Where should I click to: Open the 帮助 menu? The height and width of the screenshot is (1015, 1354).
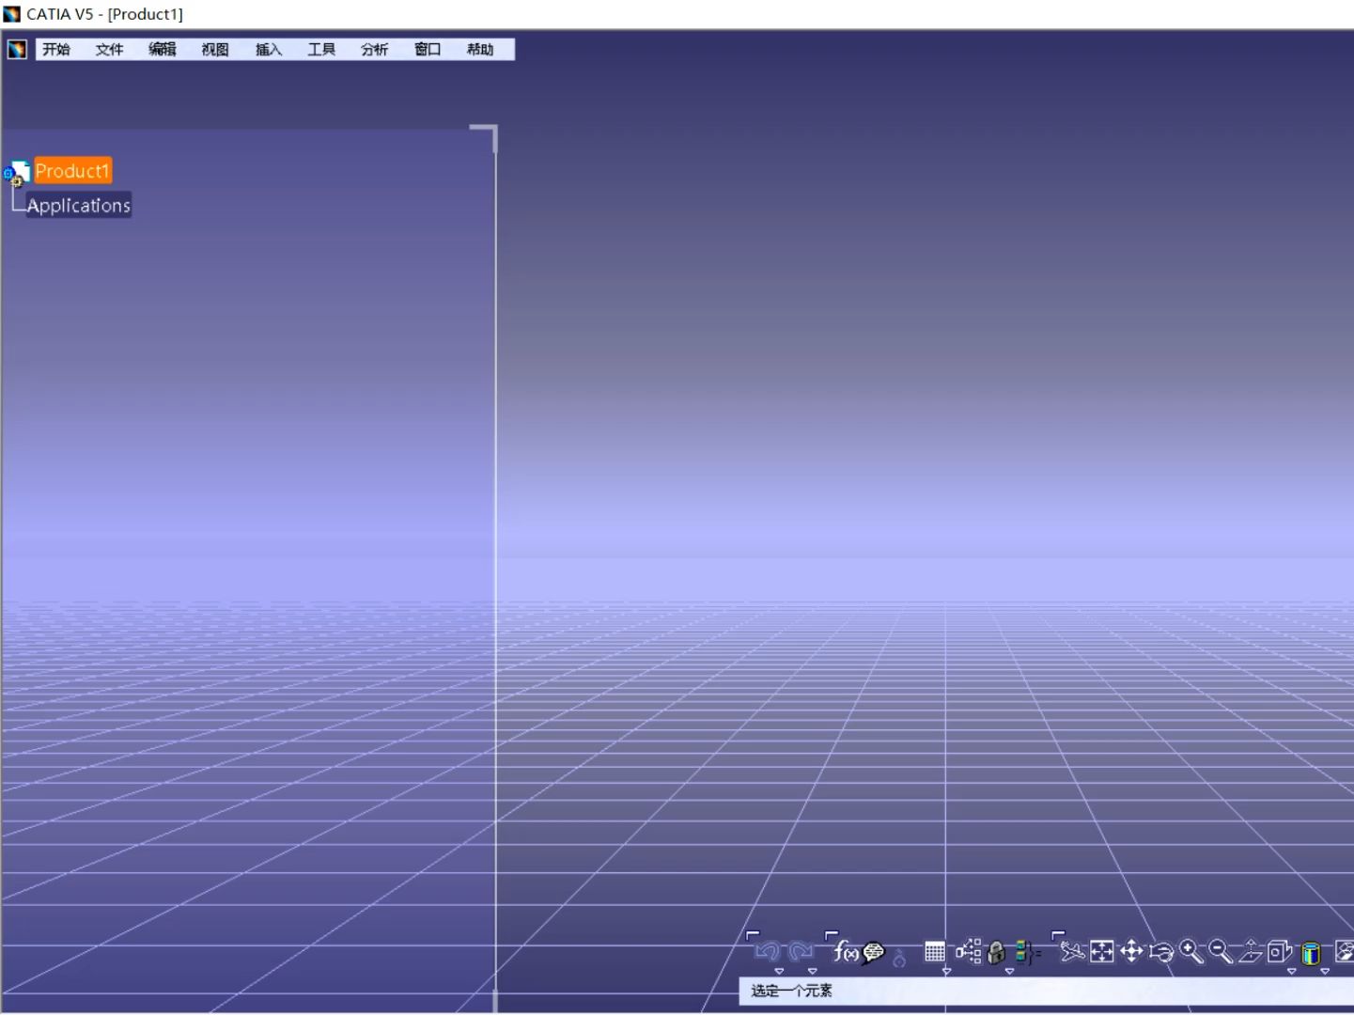pyautogui.click(x=480, y=49)
